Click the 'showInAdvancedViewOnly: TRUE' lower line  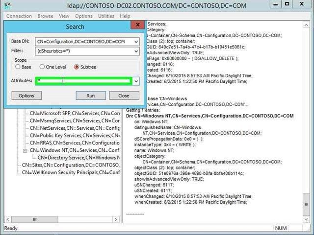point(169,179)
